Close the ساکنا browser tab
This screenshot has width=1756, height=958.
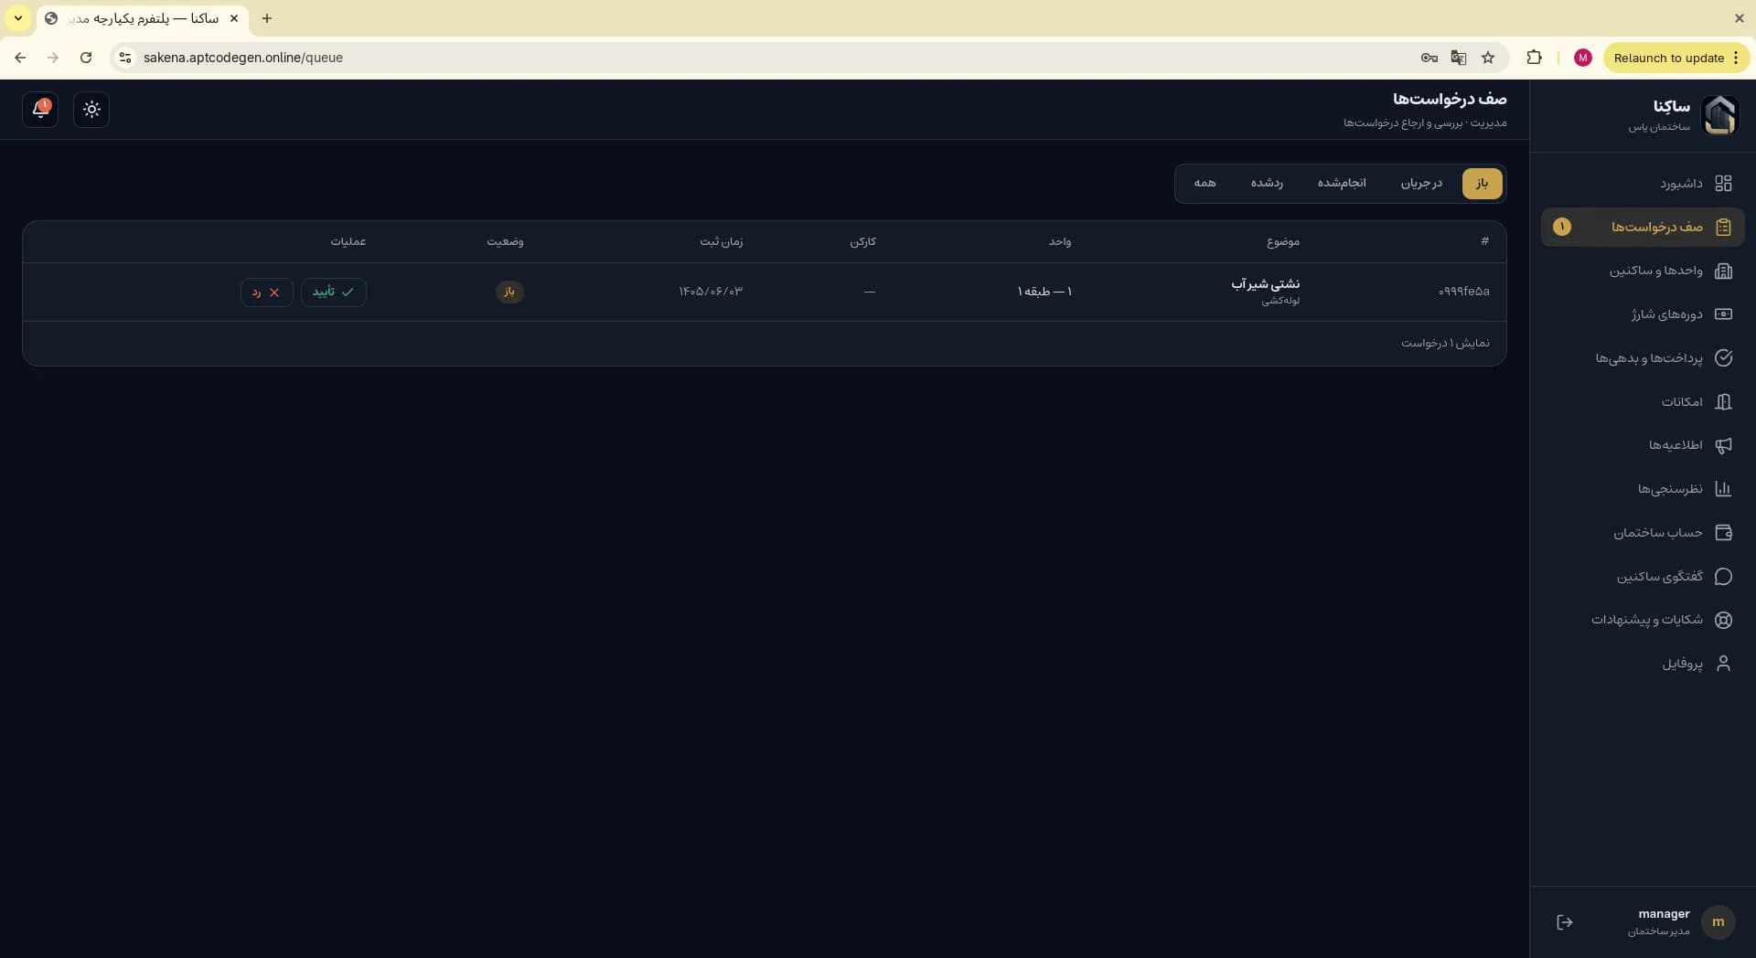point(234,18)
